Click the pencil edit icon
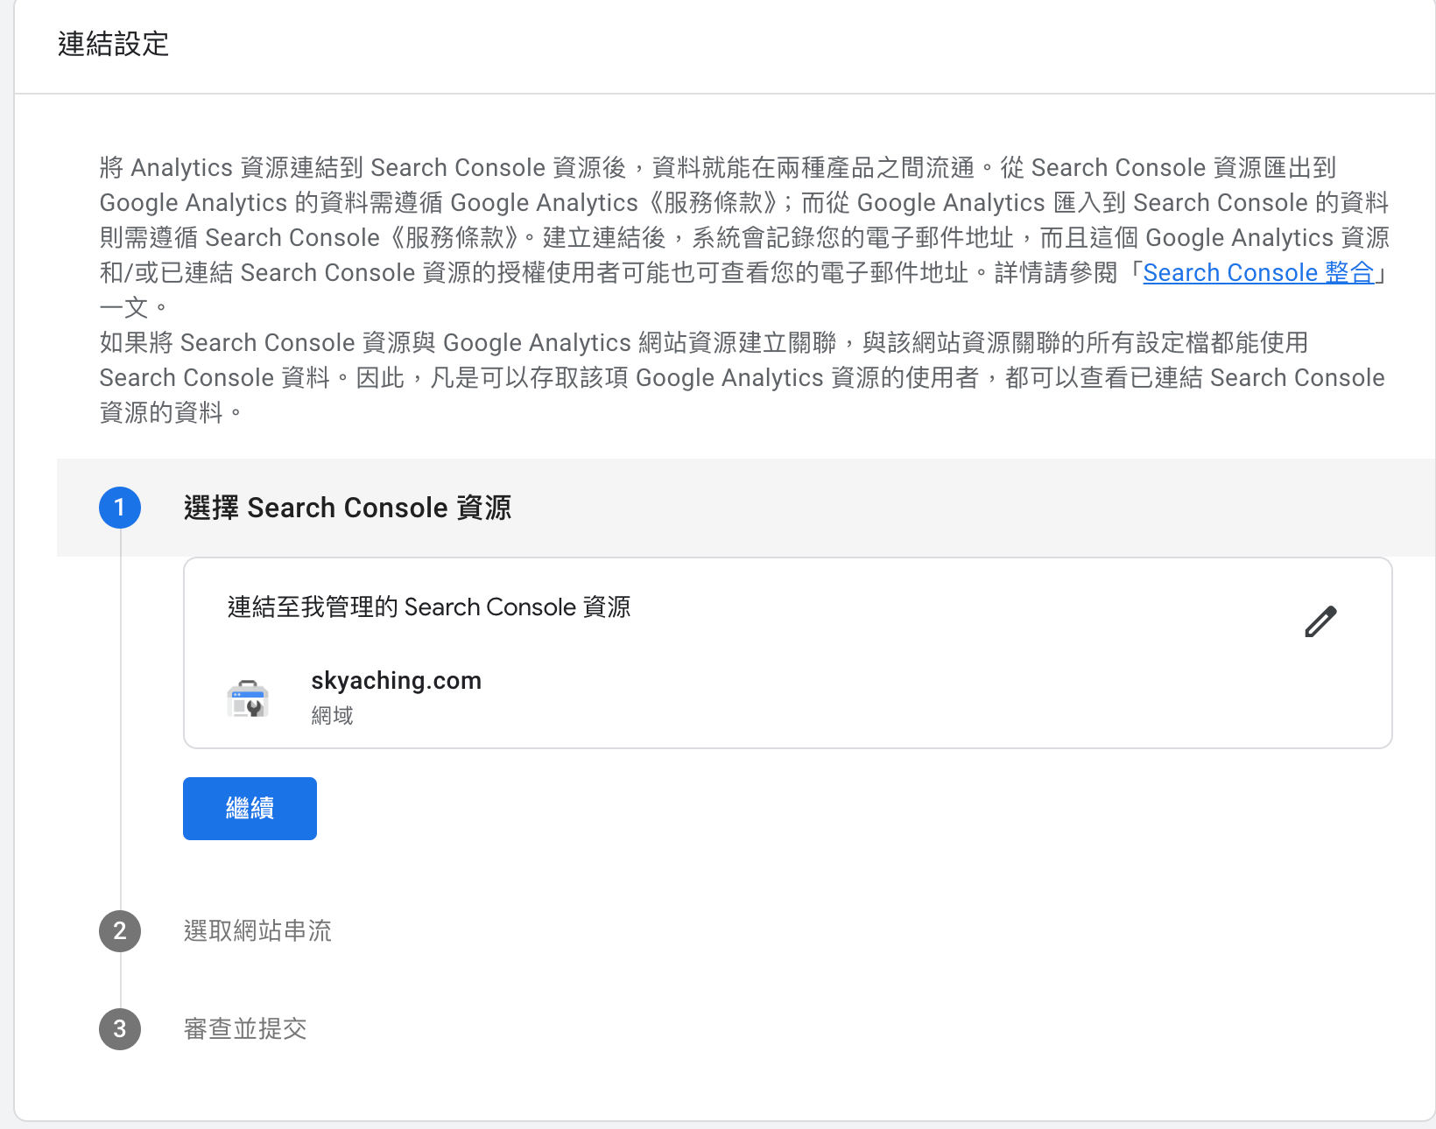1436x1129 pixels. [x=1320, y=621]
